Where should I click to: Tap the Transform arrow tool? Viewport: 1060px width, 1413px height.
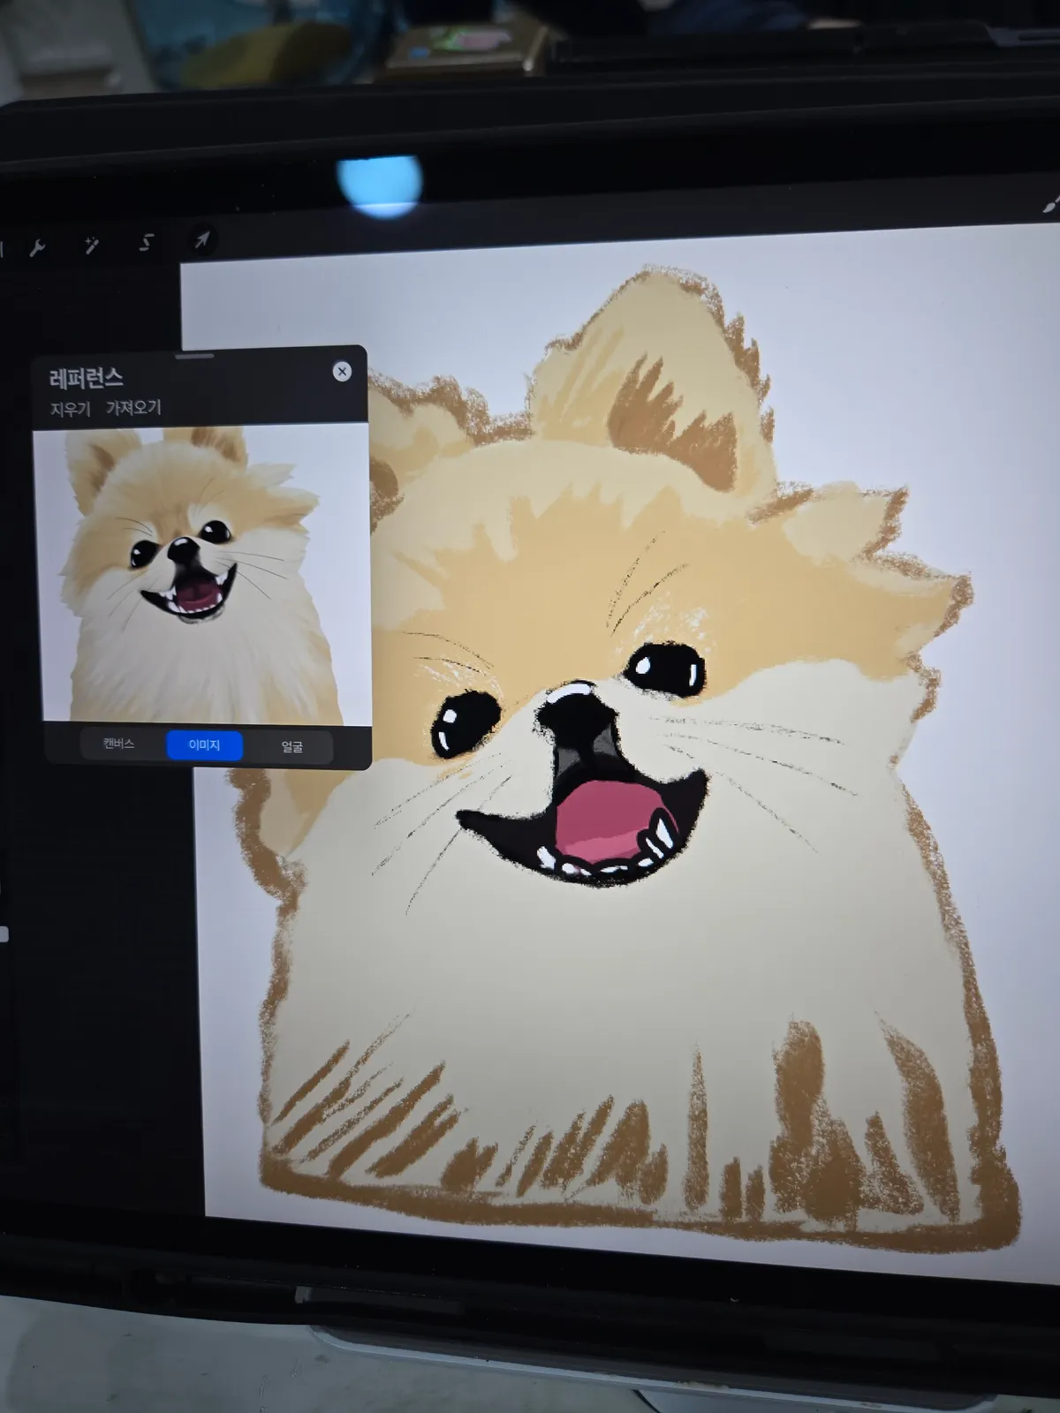pos(202,239)
